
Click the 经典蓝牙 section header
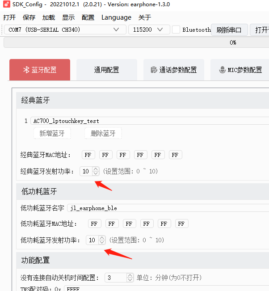point(143,100)
